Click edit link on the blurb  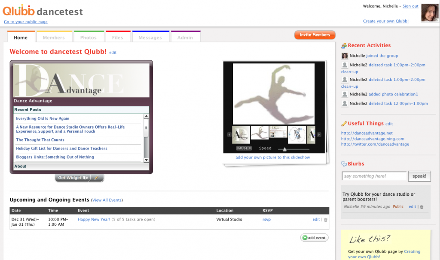[x=412, y=206]
